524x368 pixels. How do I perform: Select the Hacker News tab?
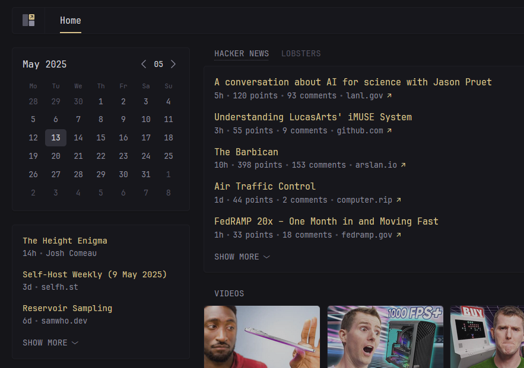242,53
